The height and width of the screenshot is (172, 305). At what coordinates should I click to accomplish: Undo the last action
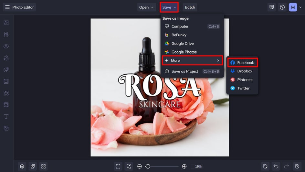[276, 167]
